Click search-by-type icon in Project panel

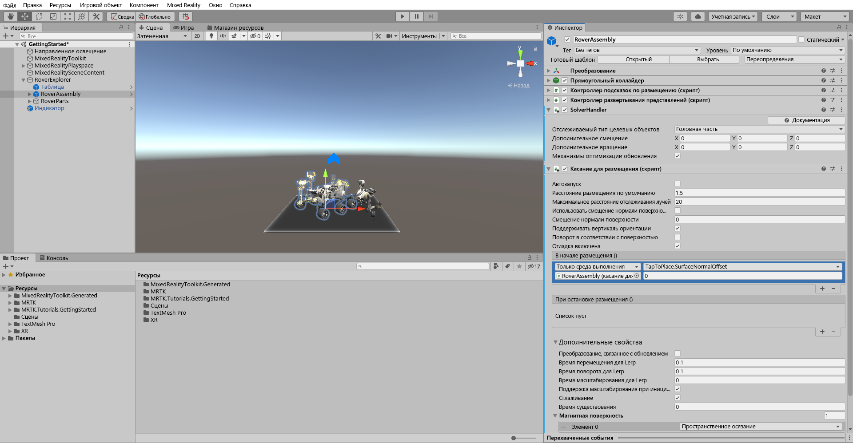click(496, 266)
